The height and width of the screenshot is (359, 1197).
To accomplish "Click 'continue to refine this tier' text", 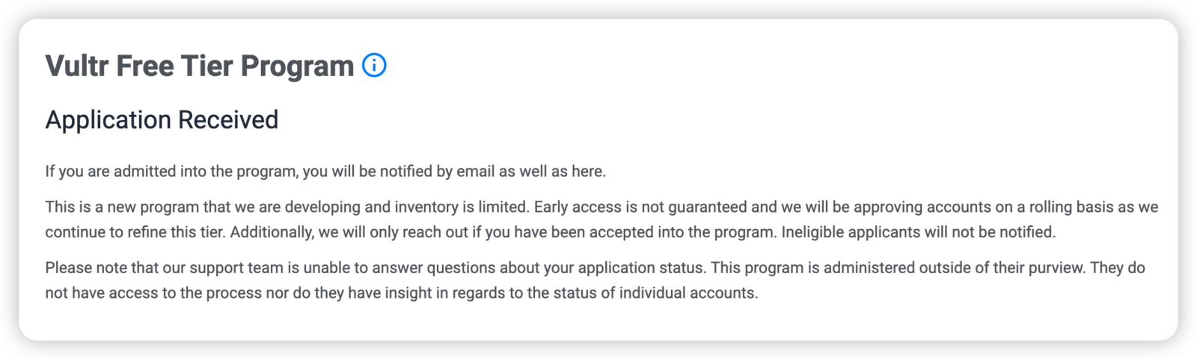I will pyautogui.click(x=135, y=232).
